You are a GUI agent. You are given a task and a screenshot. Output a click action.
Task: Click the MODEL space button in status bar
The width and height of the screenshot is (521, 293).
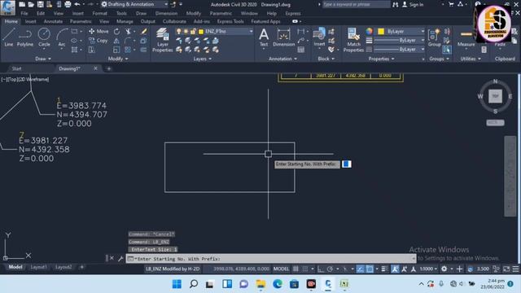click(281, 269)
